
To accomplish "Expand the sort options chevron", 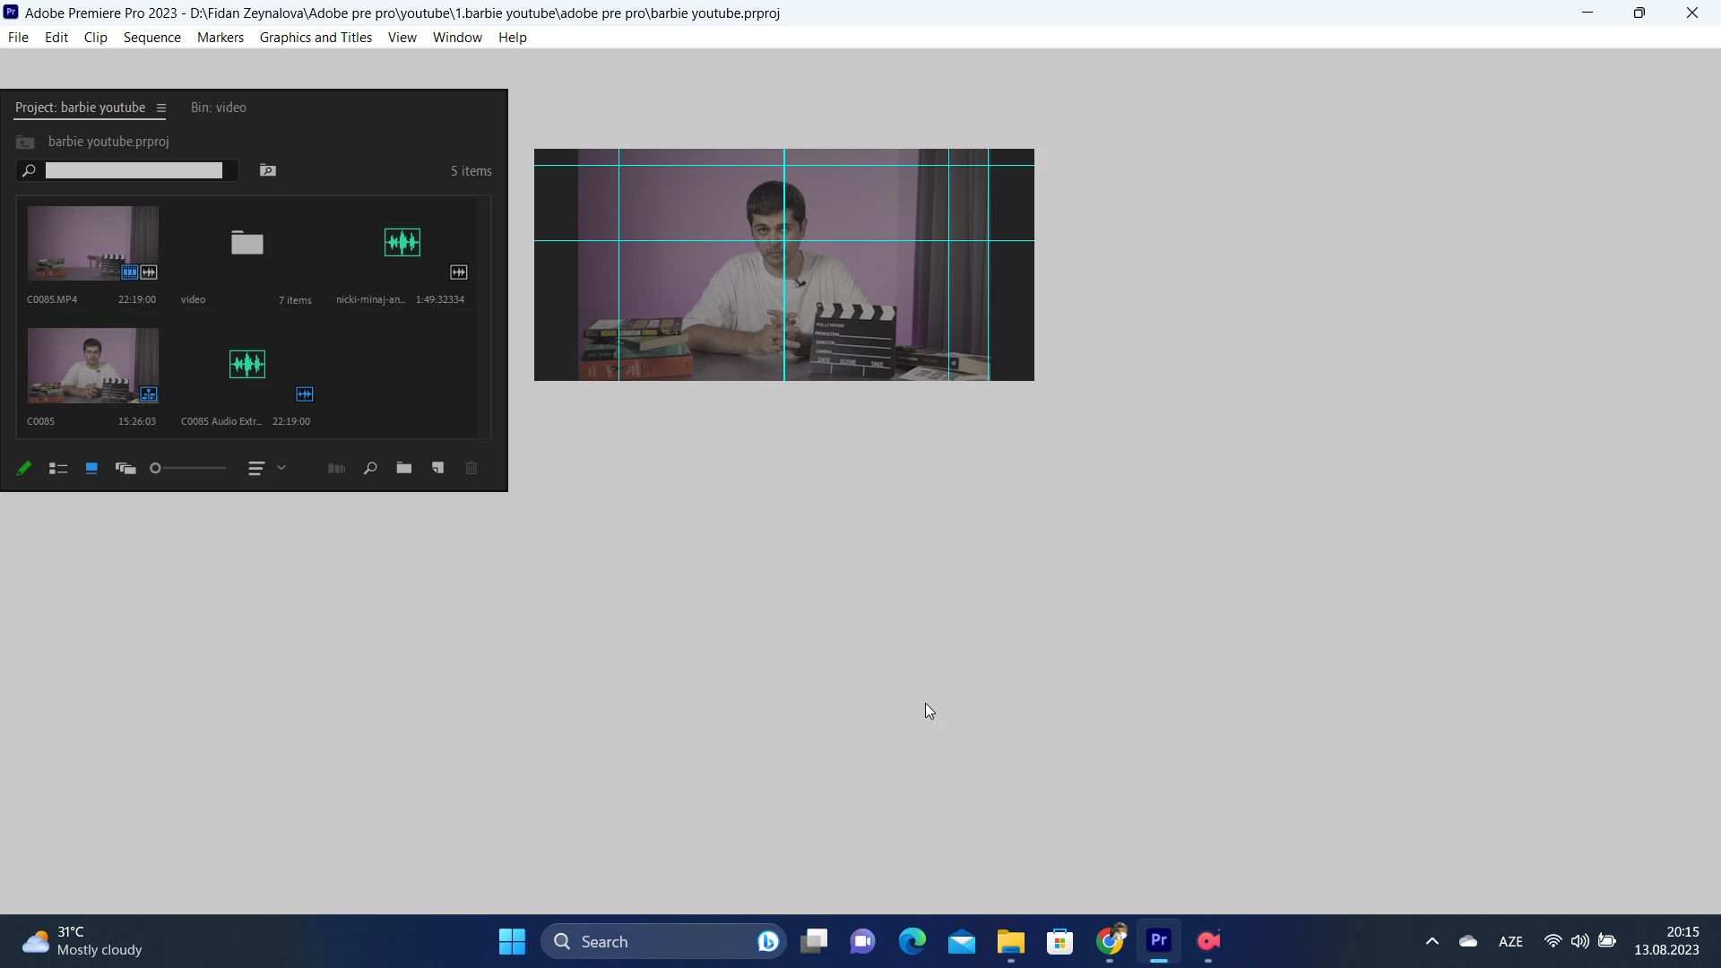I will pos(281,467).
